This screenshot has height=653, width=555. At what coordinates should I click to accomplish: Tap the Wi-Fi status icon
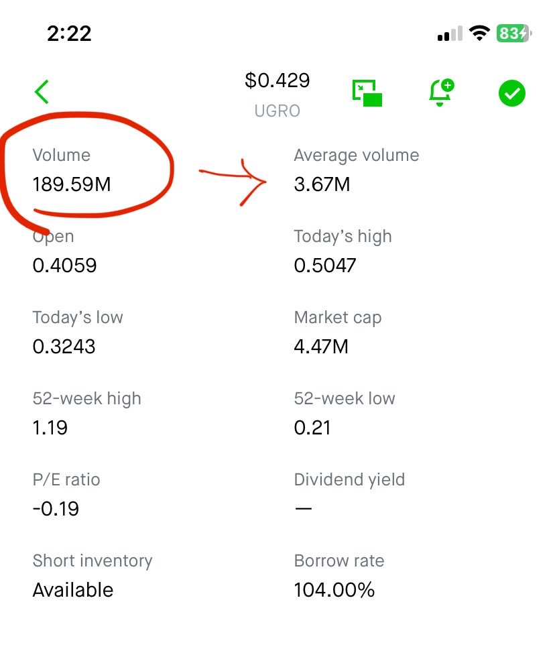pos(479,34)
